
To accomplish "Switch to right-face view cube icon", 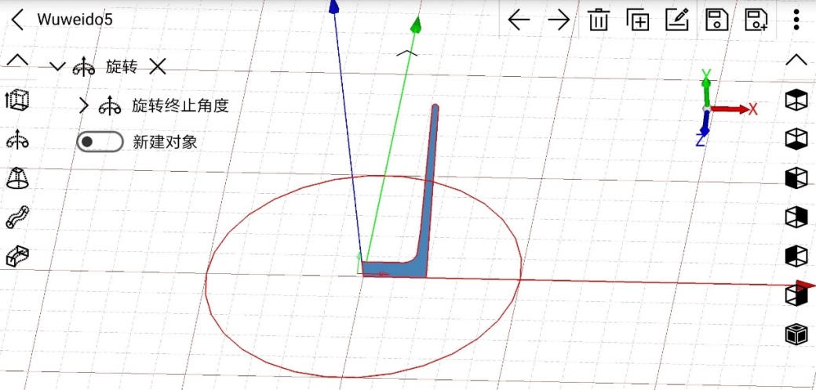I will pyautogui.click(x=796, y=217).
